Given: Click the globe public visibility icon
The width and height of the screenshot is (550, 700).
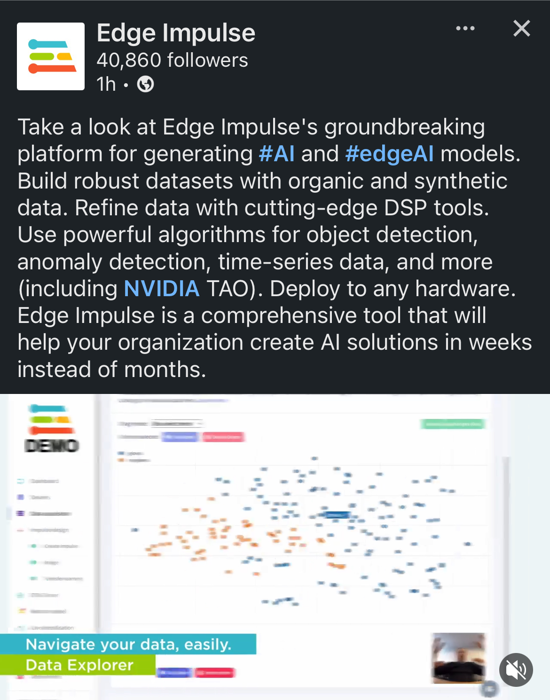Looking at the screenshot, I should tap(145, 85).
